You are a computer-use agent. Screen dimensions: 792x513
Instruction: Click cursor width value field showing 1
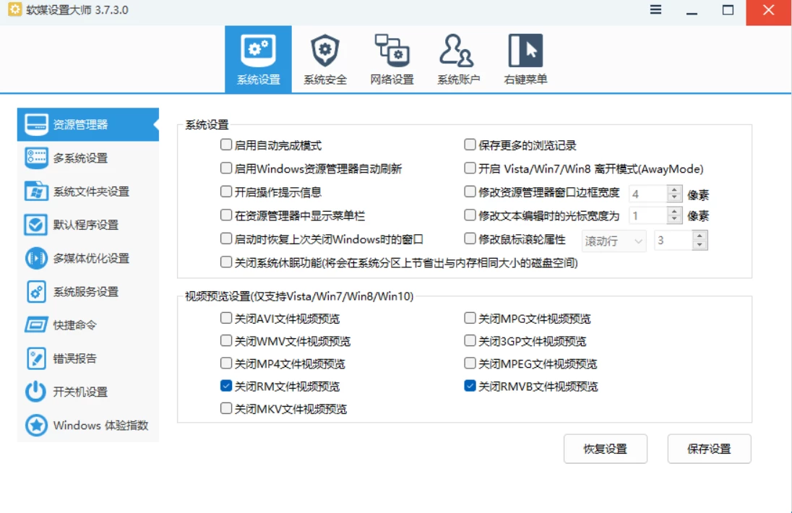(648, 215)
